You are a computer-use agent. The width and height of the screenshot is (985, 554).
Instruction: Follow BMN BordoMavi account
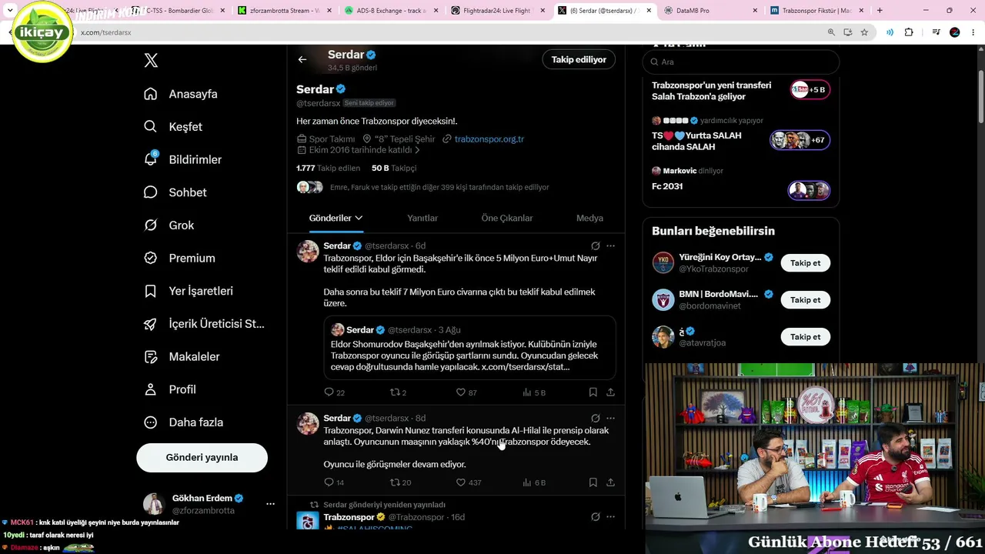tap(805, 300)
